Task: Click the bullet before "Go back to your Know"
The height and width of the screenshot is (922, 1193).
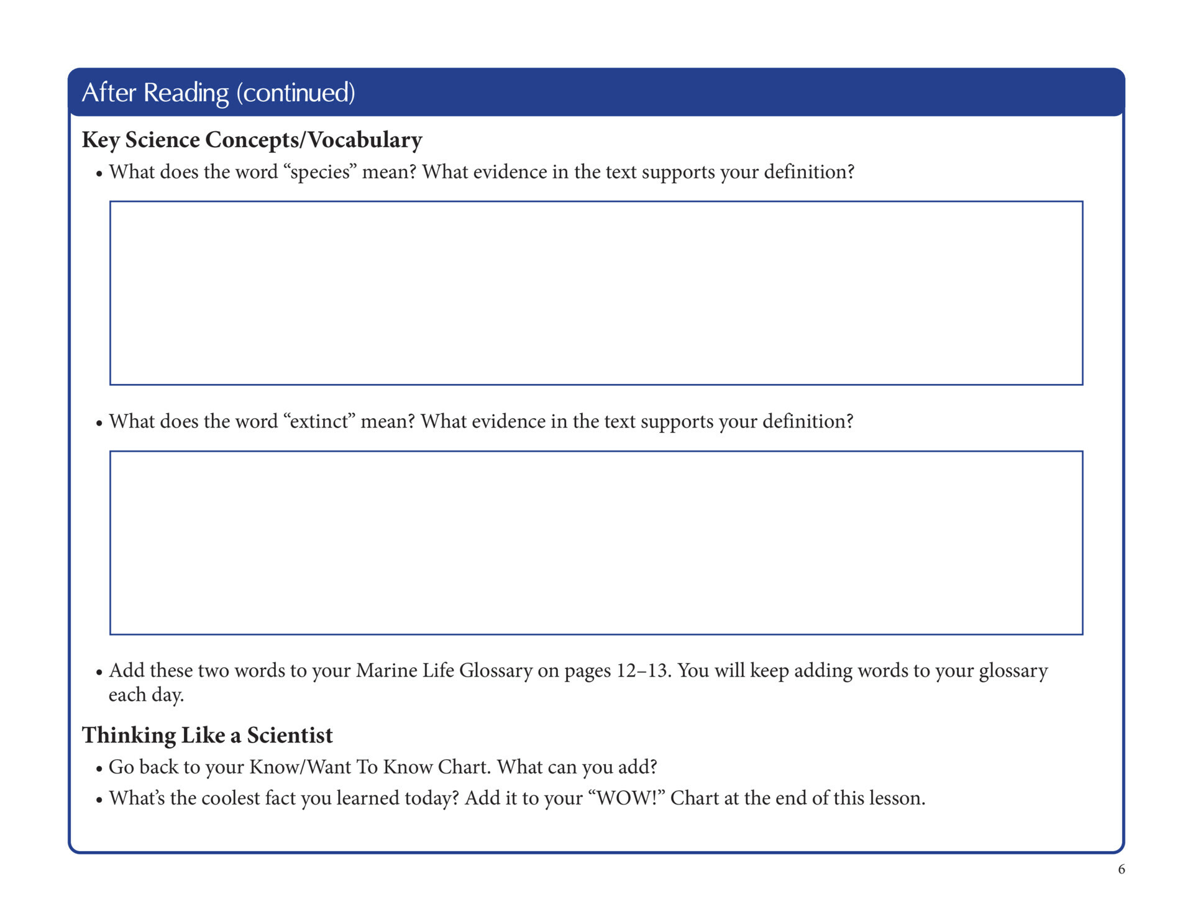Action: [99, 770]
